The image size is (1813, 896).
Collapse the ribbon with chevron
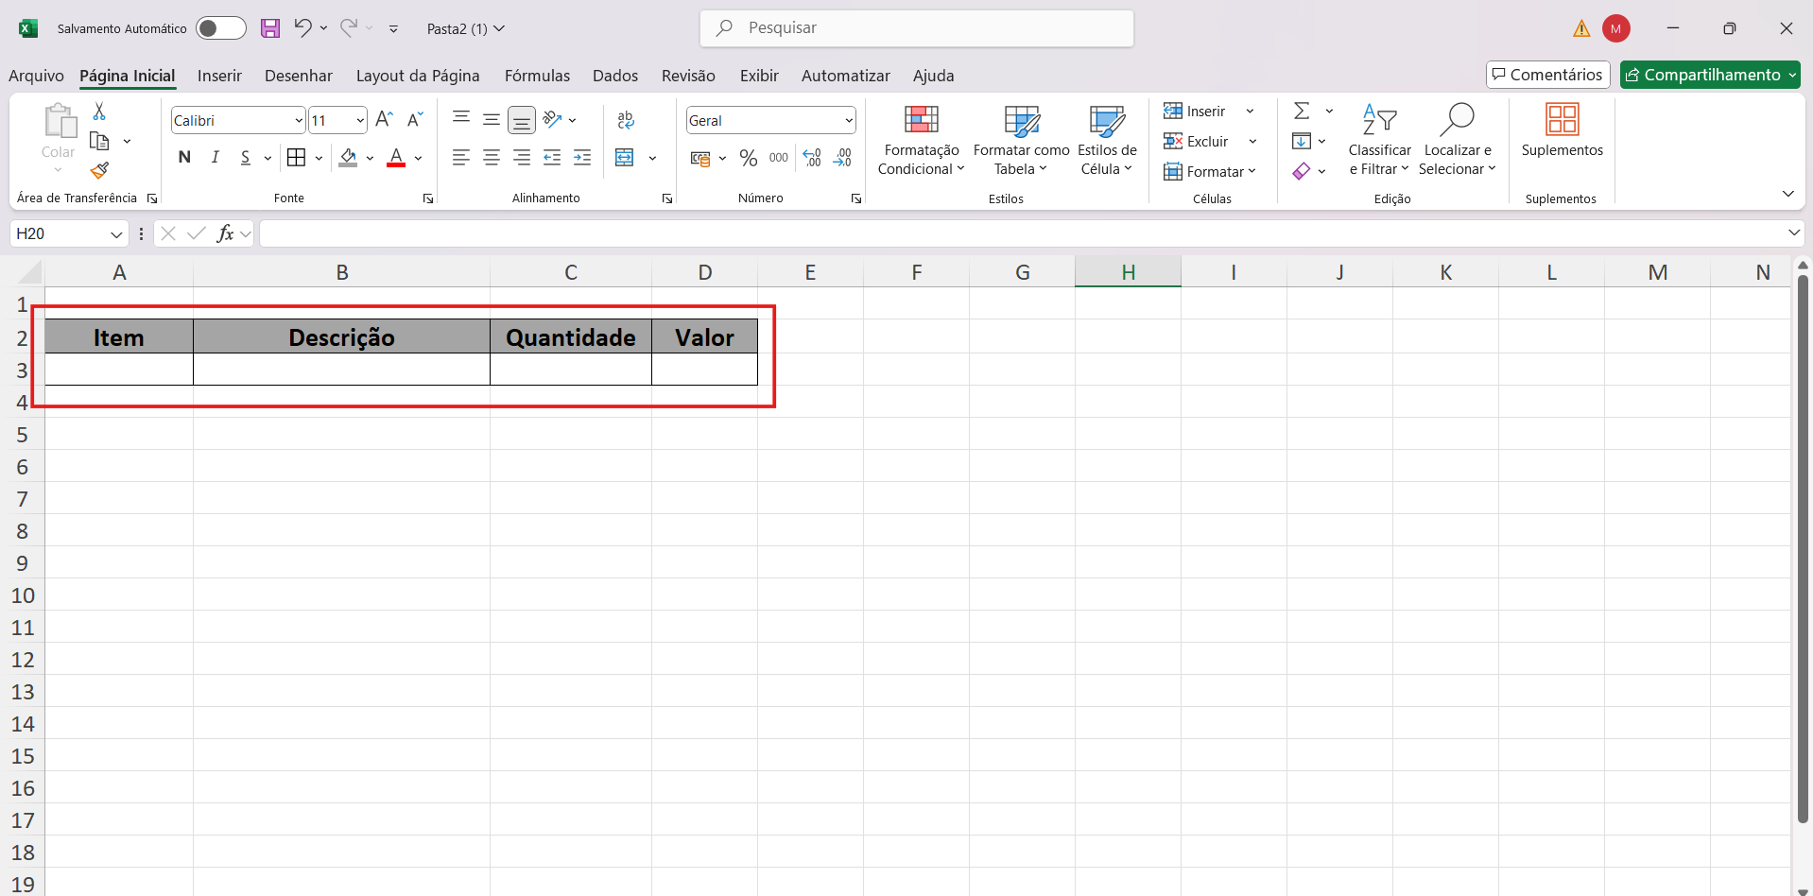1787,194
